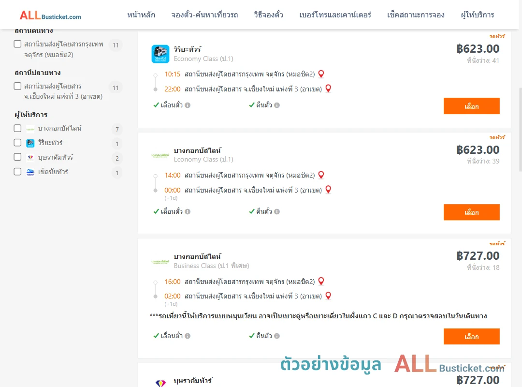Click วิริยะทัวร์ logo in operator filter

click(30, 143)
